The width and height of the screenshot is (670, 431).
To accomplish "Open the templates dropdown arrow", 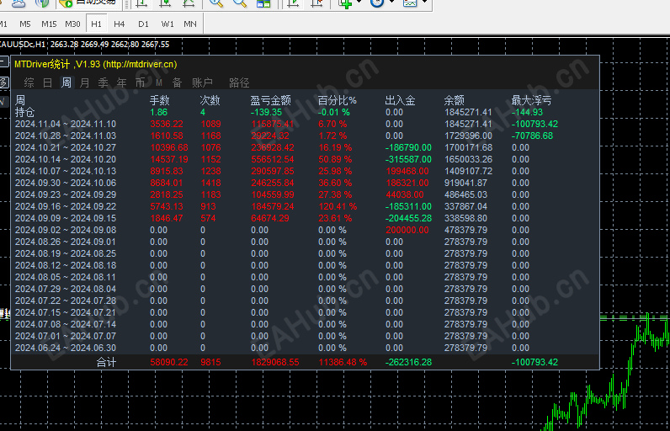I will (x=425, y=3).
